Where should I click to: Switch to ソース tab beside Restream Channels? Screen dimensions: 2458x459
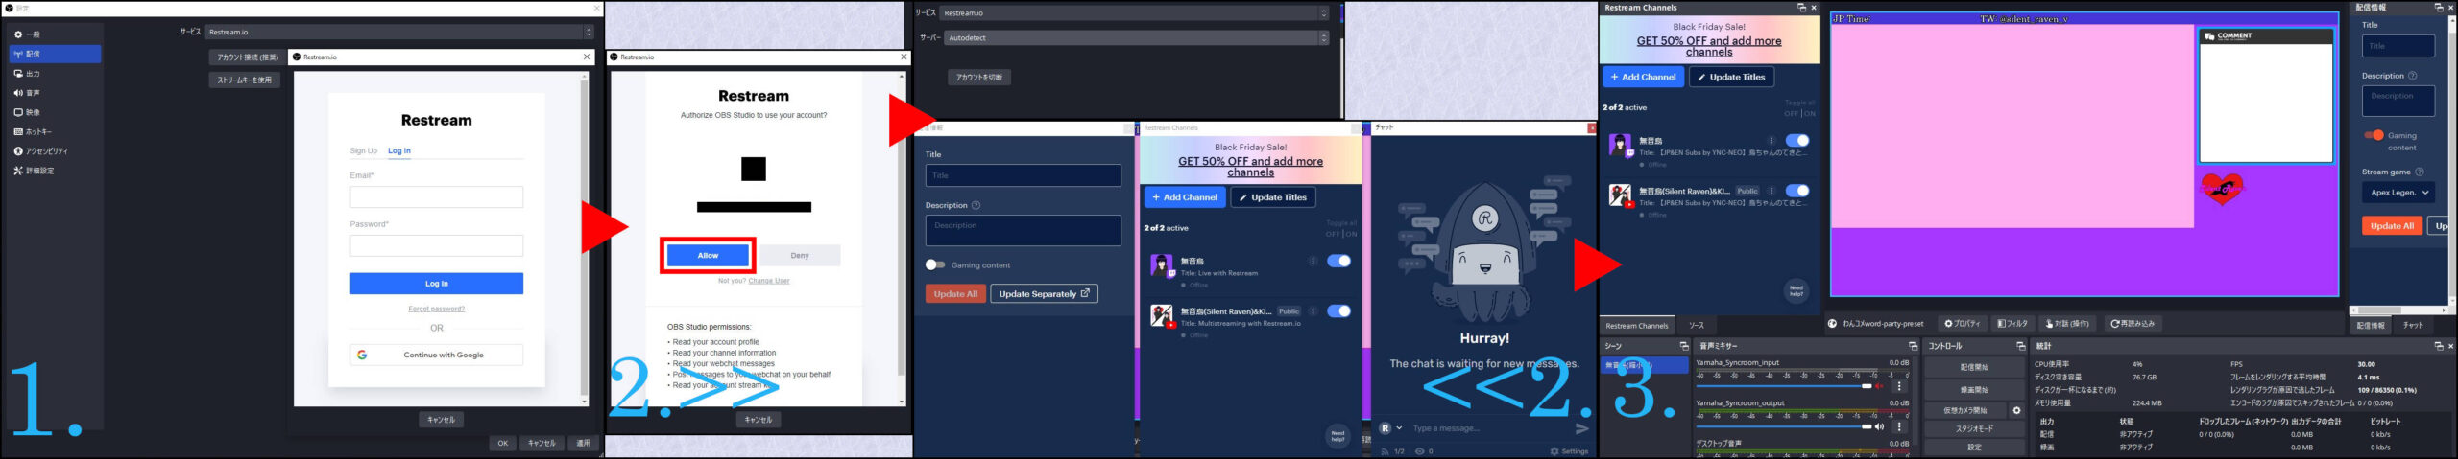point(1697,326)
